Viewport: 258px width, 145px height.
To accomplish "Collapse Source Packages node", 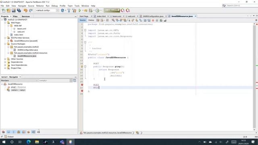I will [x=5, y=44].
